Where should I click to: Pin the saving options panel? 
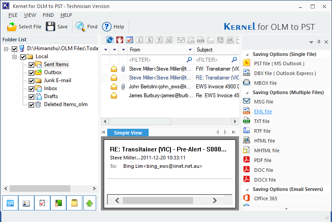(319, 42)
